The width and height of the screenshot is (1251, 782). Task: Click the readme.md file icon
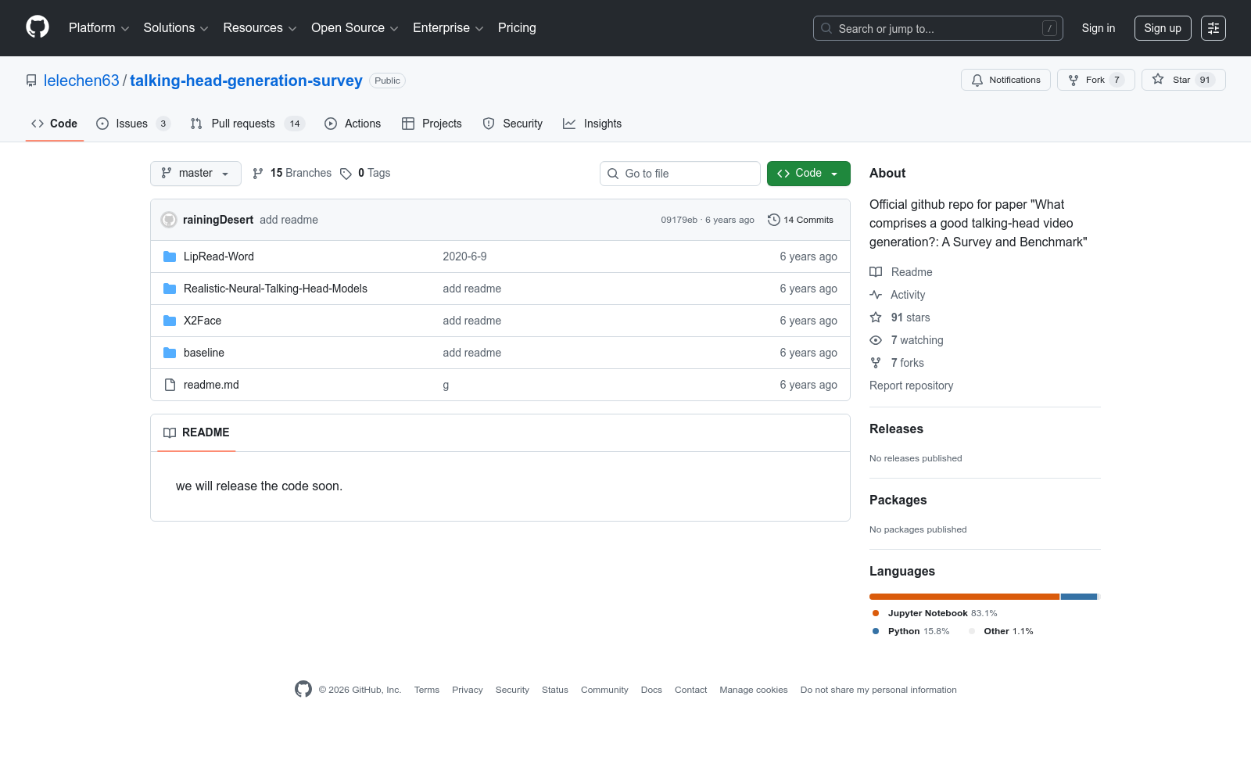tap(170, 385)
